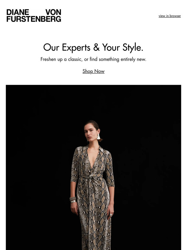The width and height of the screenshot is (187, 250).
Task: Click the word DIANE in the logo
Action: [18, 12]
